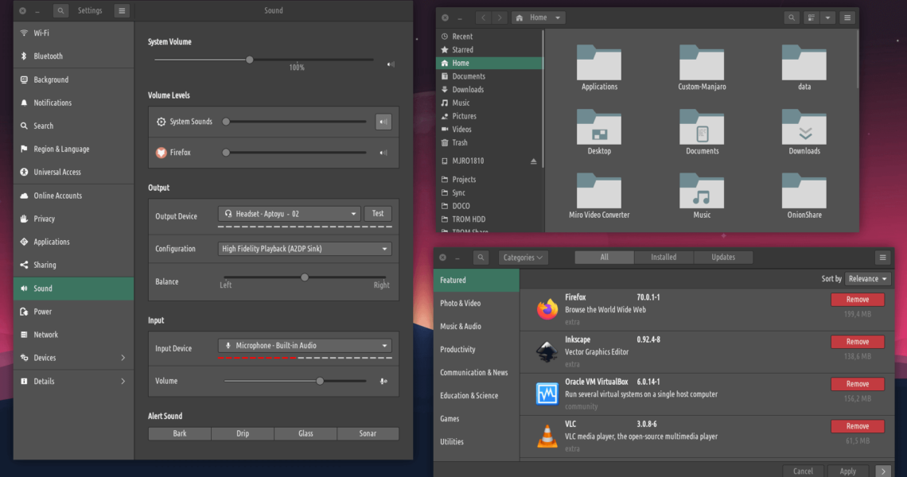This screenshot has height=477, width=907.
Task: Select Power in Settings sidebar
Action: 43,312
